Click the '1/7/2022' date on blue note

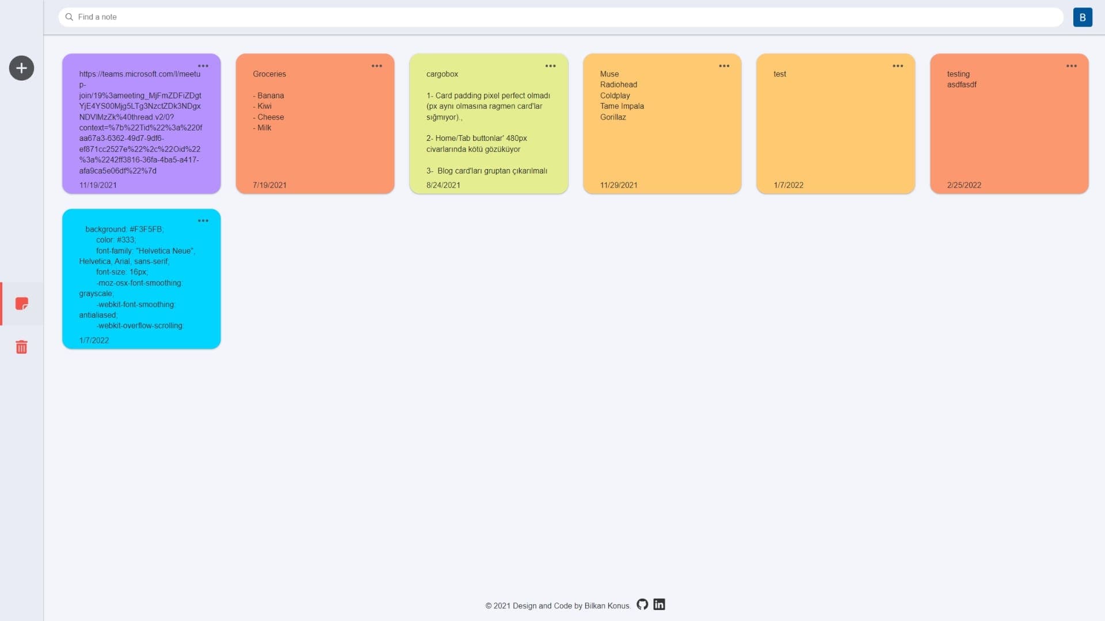(94, 340)
